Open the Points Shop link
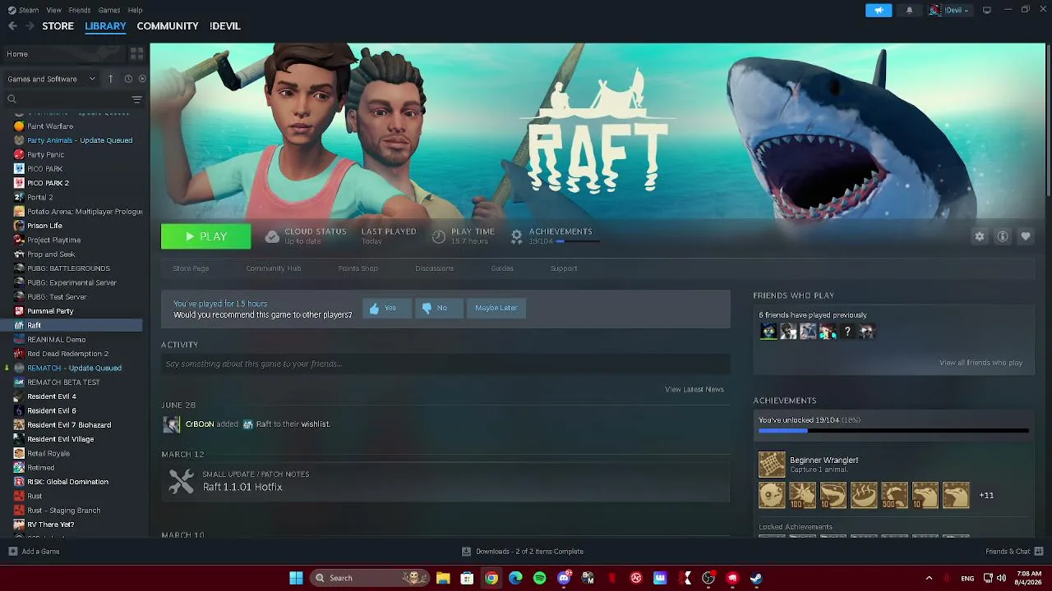This screenshot has width=1052, height=591. 358,268
